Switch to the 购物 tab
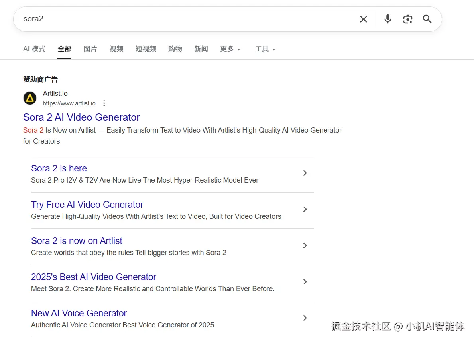474x341 pixels. 175,49
